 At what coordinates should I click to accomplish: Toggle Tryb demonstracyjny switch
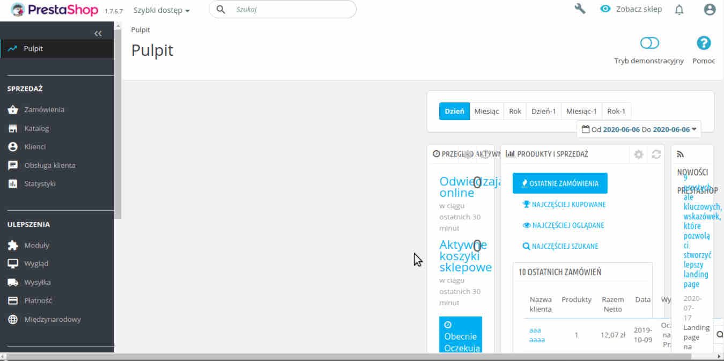[x=649, y=43]
